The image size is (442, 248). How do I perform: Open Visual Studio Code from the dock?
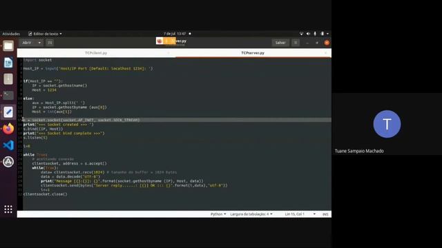tap(8, 145)
